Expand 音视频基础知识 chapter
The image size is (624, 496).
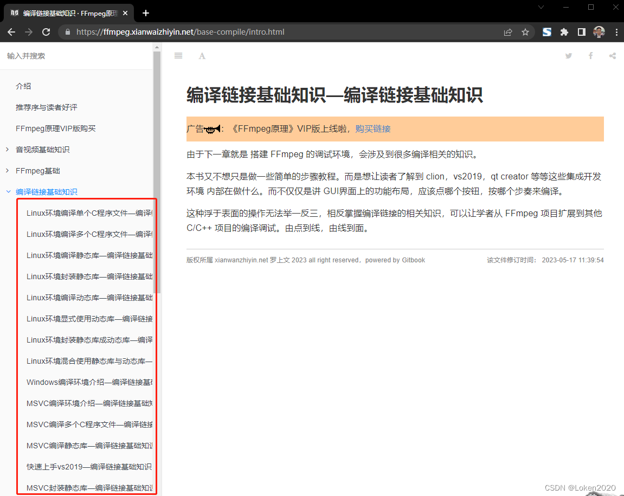coord(8,149)
